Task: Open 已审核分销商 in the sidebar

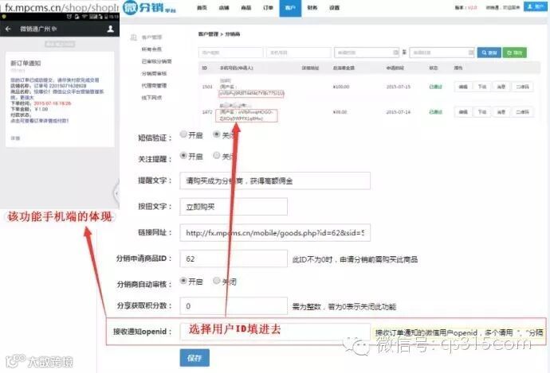Action: click(x=156, y=61)
